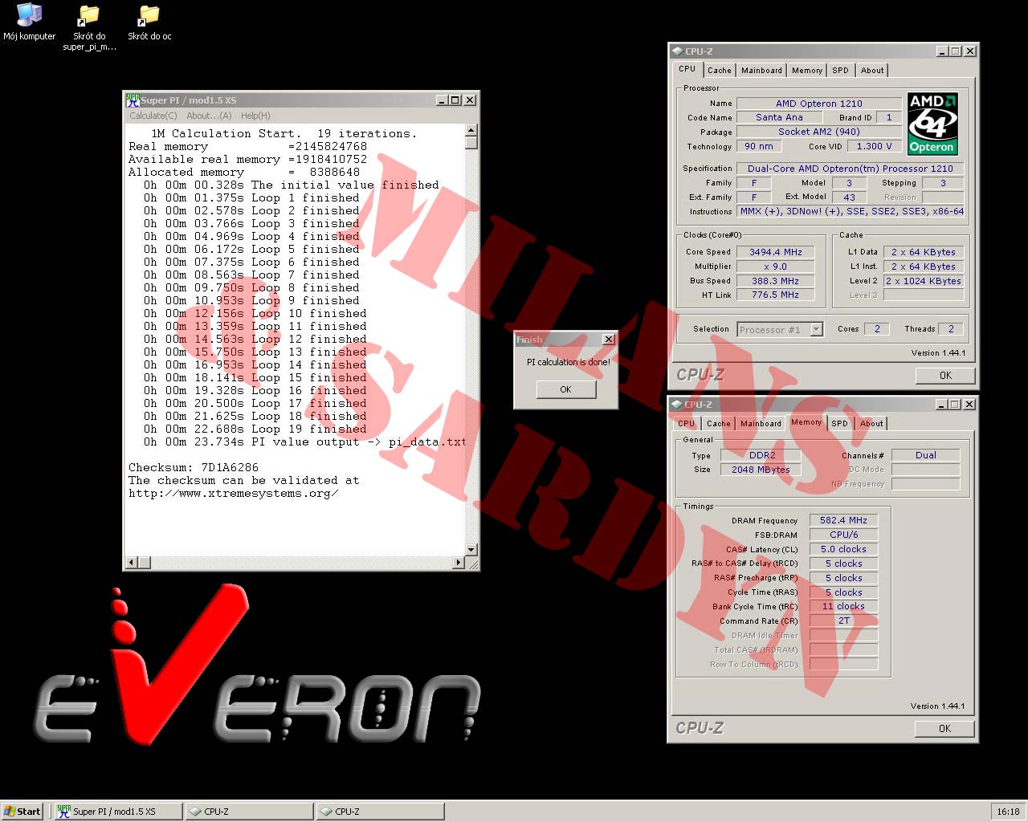Click OK in upper CPU-Z window
This screenshot has width=1028, height=822.
pos(945,376)
